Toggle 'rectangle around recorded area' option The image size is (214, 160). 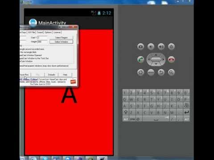coord(32,49)
